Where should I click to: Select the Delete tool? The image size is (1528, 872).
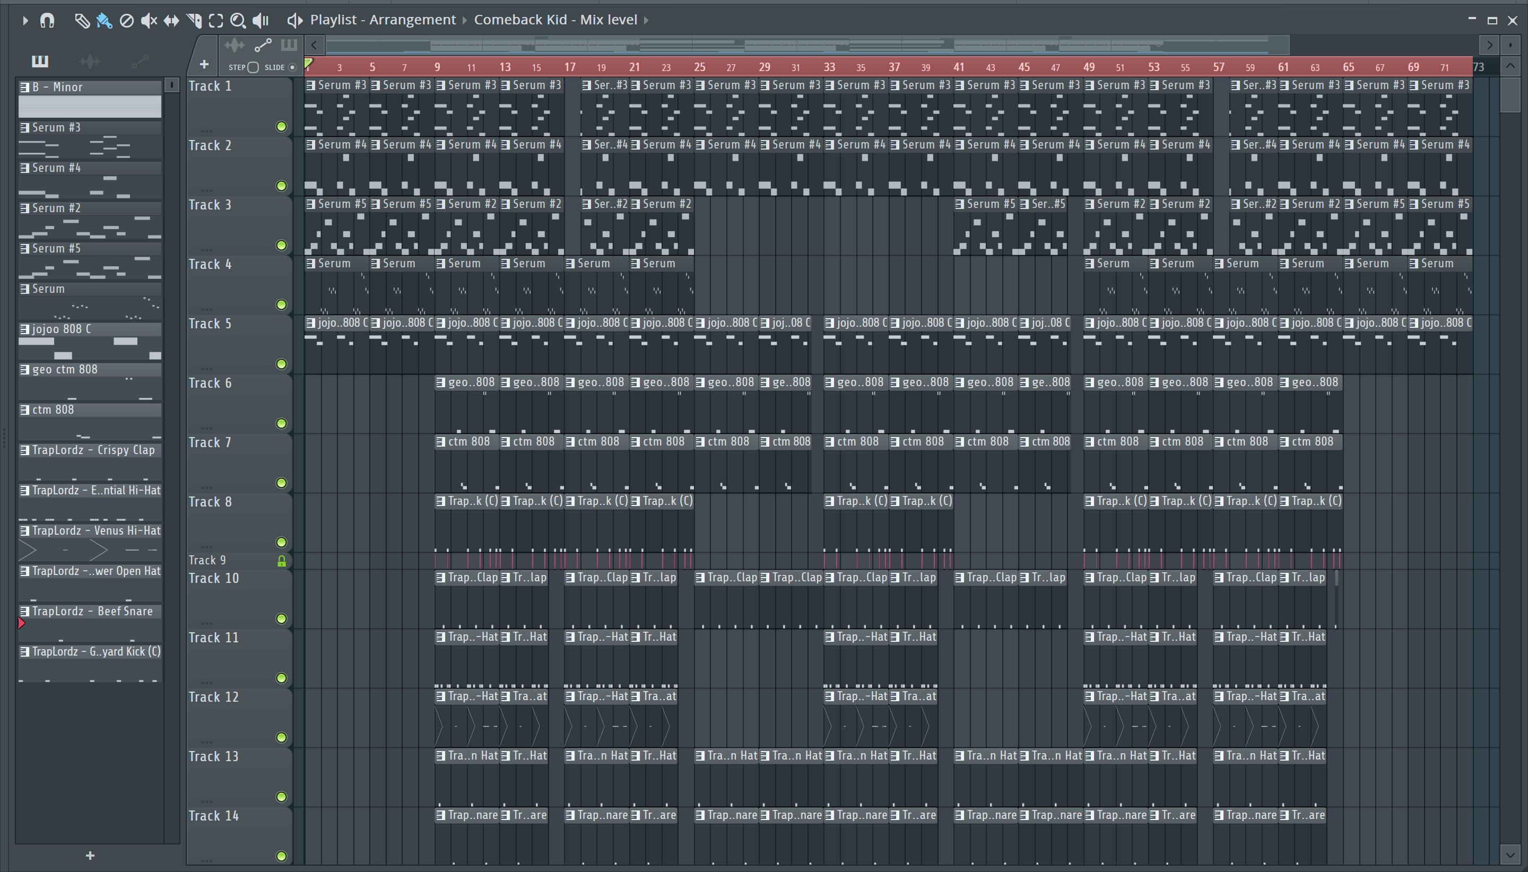pos(126,20)
